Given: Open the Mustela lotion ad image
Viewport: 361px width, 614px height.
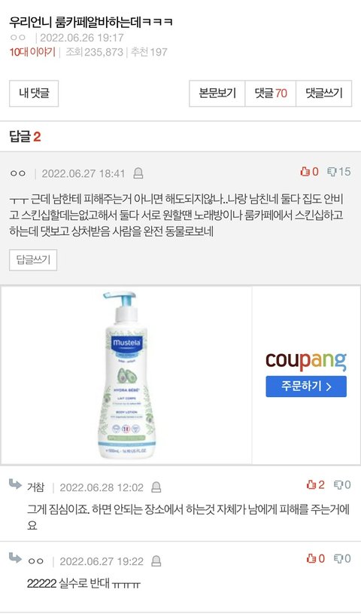Looking at the screenshot, I should click(x=126, y=375).
